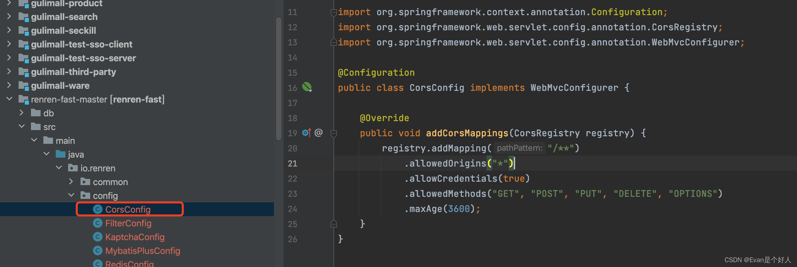
Task: Collapse the main folder
Action: coord(34,140)
